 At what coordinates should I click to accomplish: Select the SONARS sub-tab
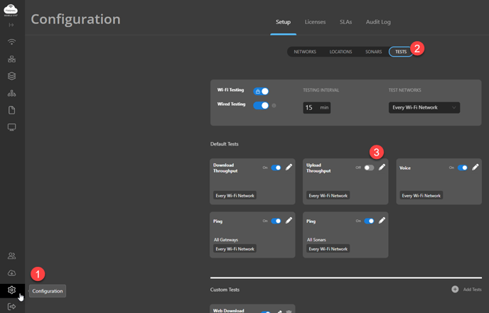373,52
